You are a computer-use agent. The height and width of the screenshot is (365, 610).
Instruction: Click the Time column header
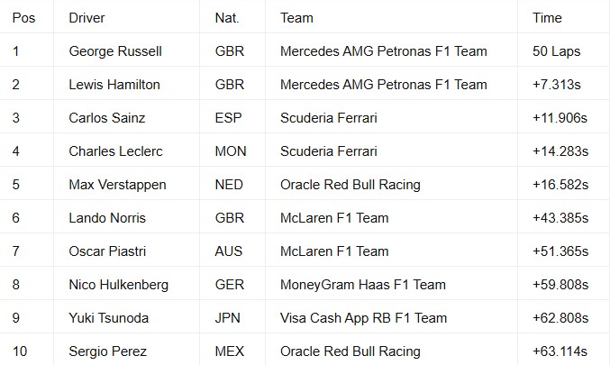[x=564, y=18]
